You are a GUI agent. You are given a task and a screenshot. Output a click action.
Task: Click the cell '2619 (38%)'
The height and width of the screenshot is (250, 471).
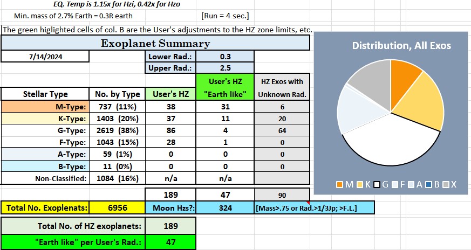click(118, 130)
